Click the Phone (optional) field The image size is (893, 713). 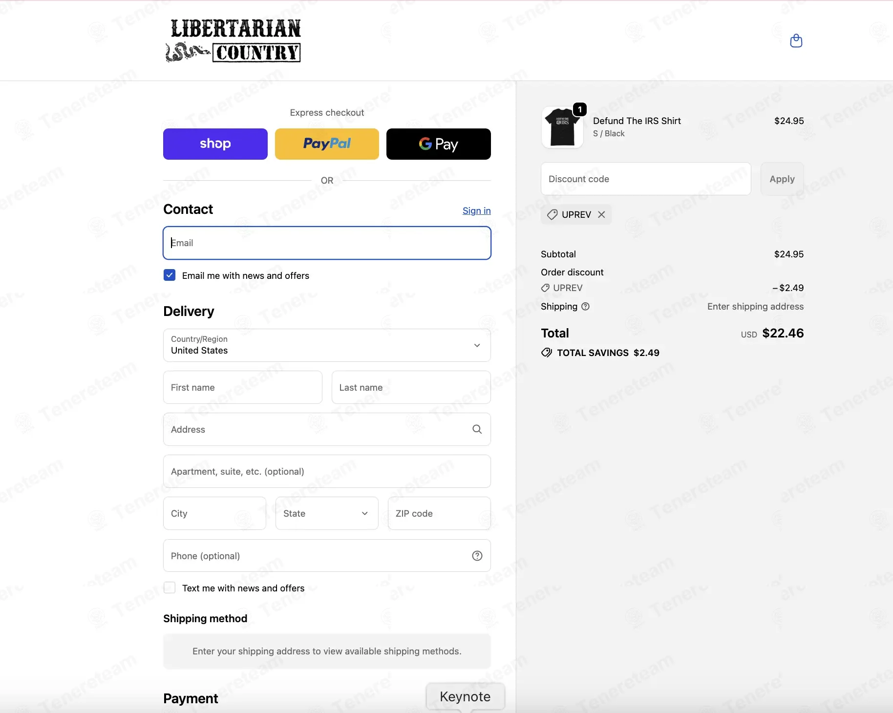click(x=327, y=556)
